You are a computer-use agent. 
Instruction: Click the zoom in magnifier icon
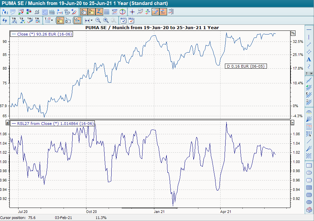[106, 20]
